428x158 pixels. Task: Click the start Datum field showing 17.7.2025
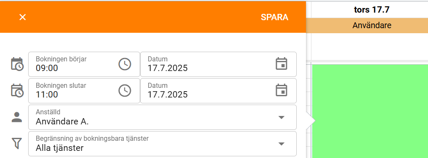(x=218, y=64)
